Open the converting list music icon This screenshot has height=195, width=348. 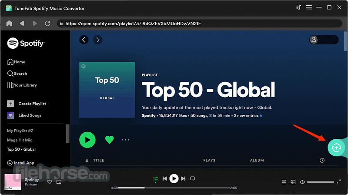pyautogui.click(x=298, y=7)
